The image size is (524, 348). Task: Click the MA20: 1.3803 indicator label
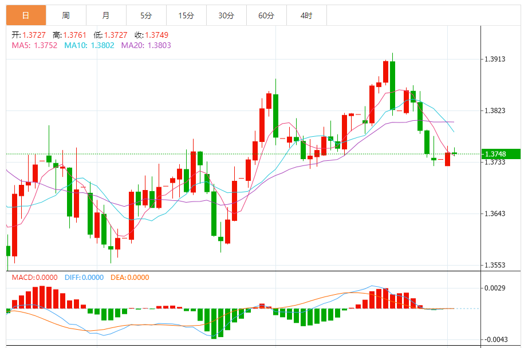(x=146, y=45)
